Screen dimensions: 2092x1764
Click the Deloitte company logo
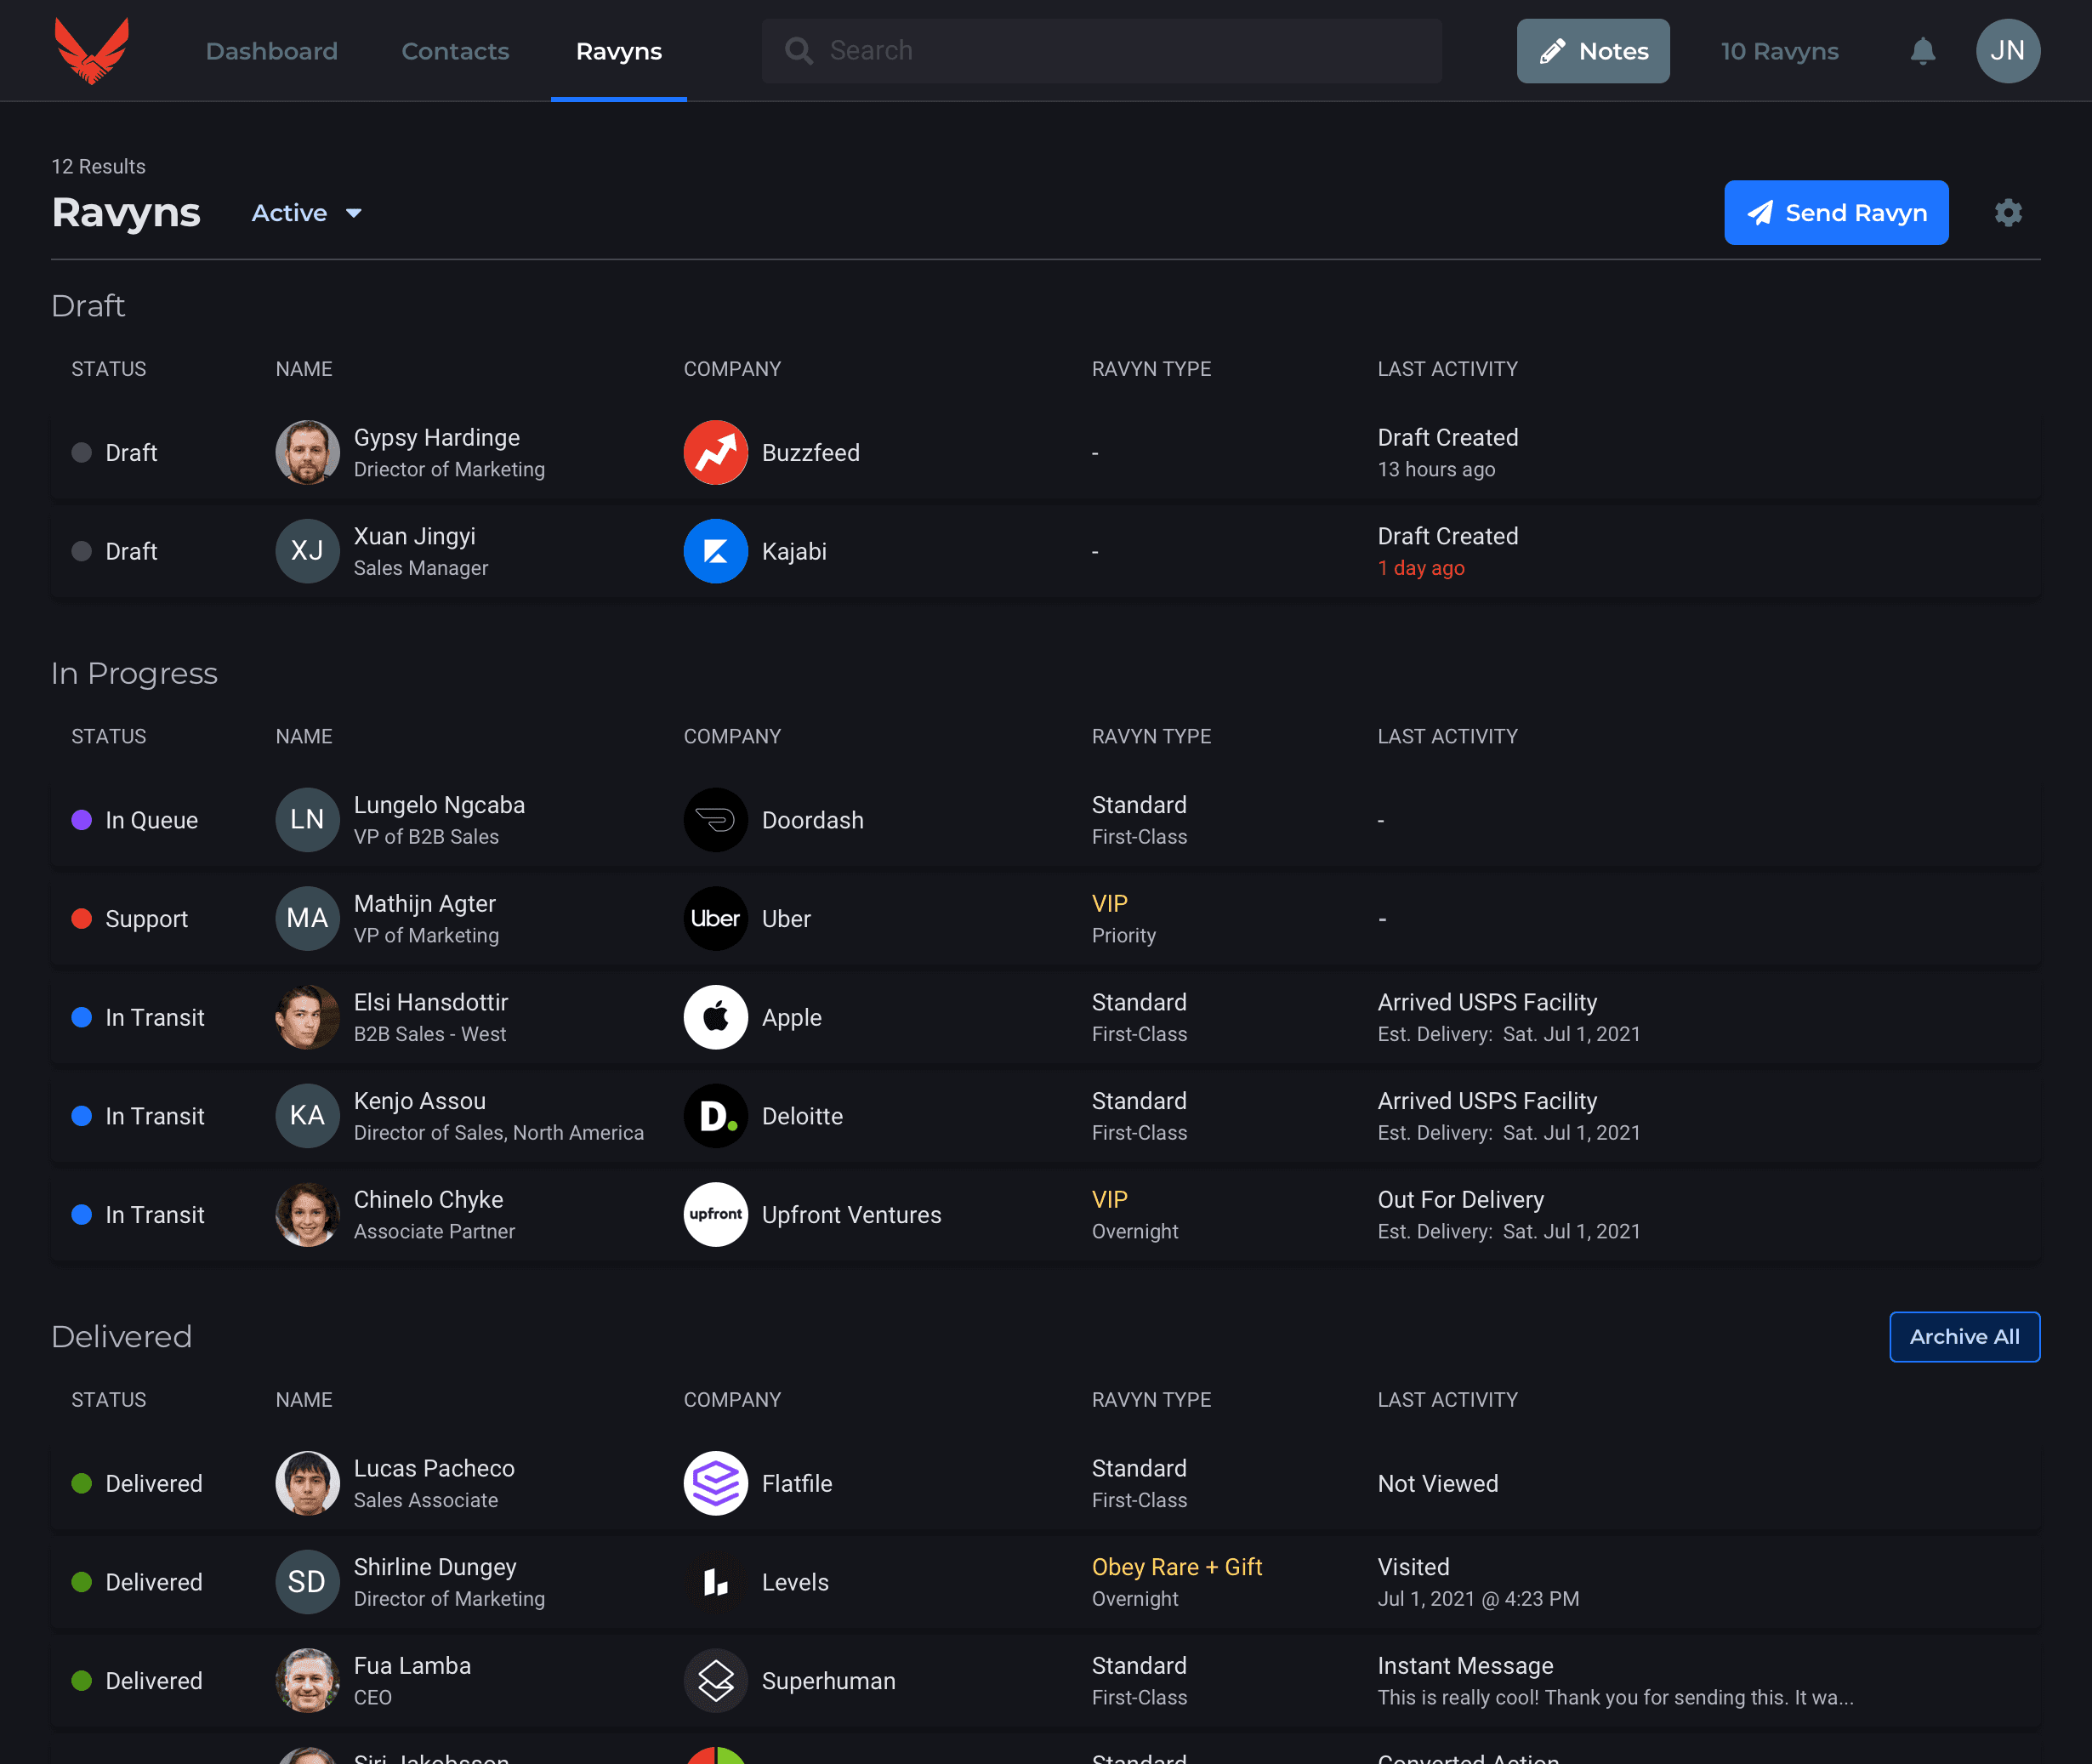(x=715, y=1116)
